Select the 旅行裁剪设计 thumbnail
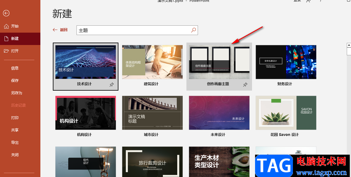 point(152,162)
